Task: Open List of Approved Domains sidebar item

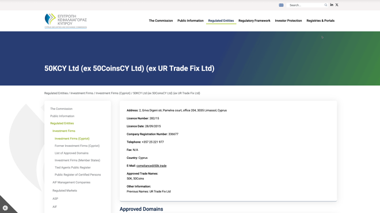Action: [x=71, y=153]
